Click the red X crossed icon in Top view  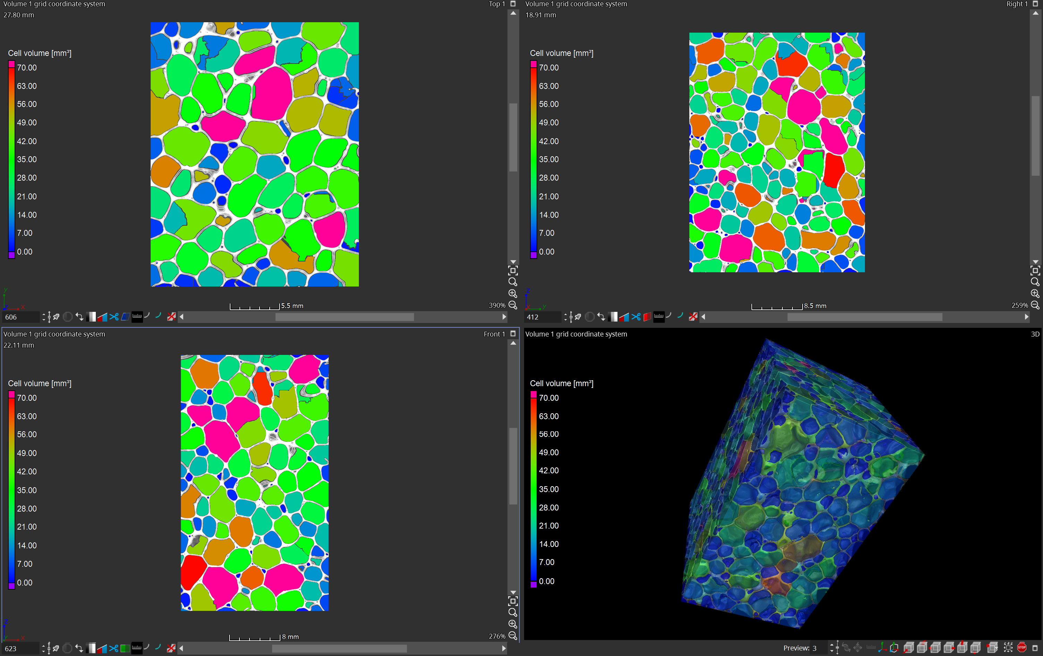pyautogui.click(x=171, y=317)
